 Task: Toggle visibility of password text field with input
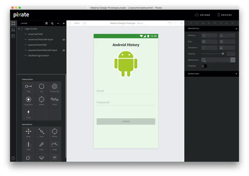coord(64,50)
